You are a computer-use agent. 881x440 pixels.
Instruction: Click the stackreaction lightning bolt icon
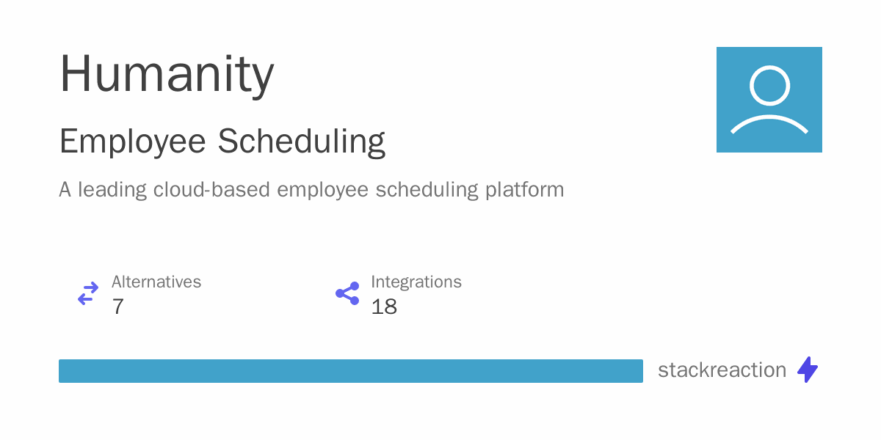808,370
